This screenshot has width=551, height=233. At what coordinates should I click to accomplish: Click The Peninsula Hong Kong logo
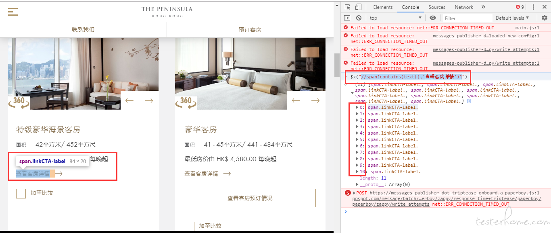tap(167, 12)
